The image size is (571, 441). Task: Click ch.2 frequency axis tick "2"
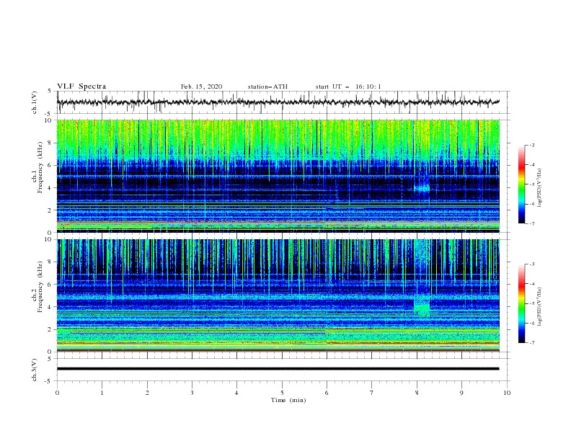tap(50, 329)
